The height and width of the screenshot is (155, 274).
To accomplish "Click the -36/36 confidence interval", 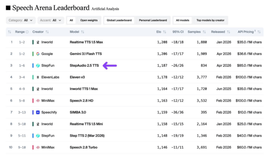I will click(x=177, y=112).
